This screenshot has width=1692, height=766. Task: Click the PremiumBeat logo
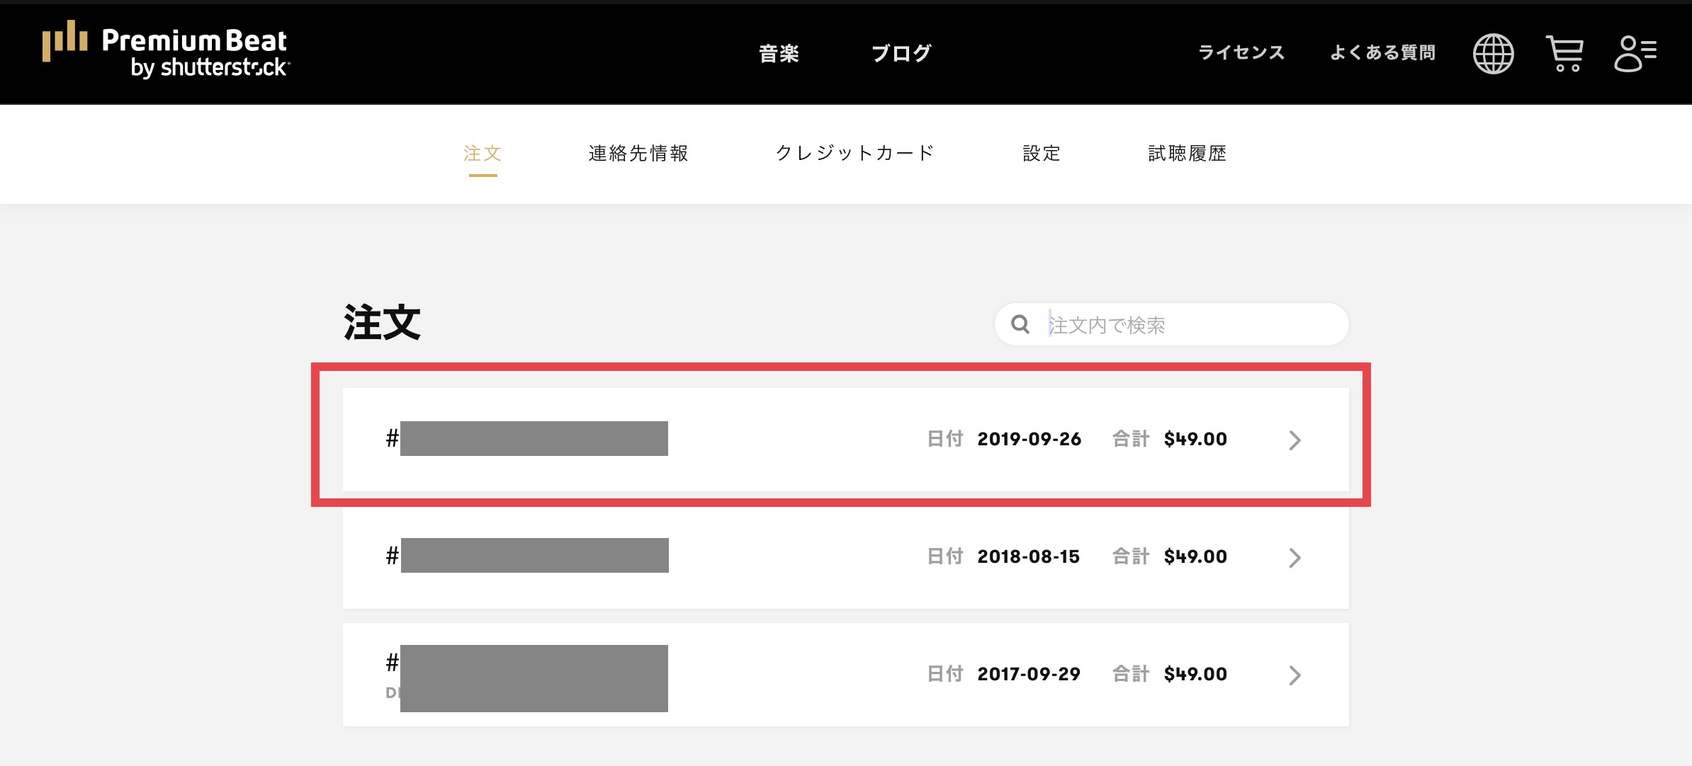coord(167,52)
